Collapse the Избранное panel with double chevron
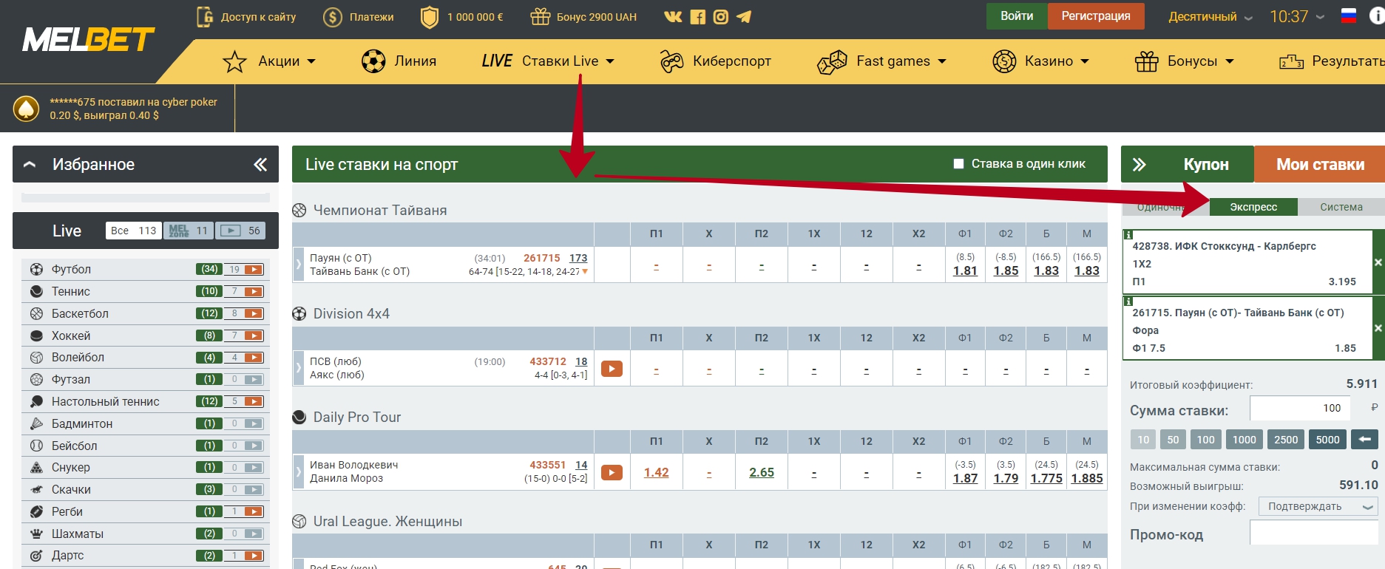Image resolution: width=1385 pixels, height=569 pixels. click(x=260, y=164)
